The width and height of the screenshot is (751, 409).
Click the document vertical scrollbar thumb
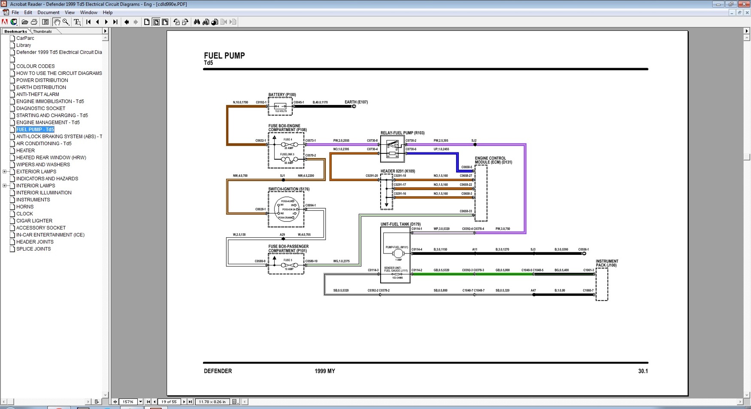coord(747,157)
